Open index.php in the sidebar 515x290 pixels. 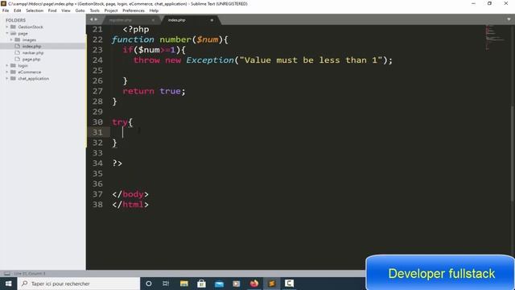31,47
